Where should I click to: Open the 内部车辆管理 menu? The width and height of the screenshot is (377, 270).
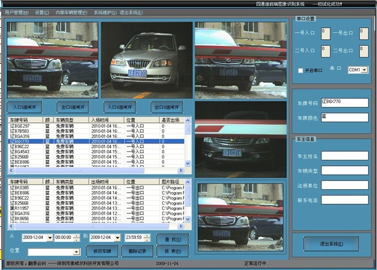click(x=71, y=12)
